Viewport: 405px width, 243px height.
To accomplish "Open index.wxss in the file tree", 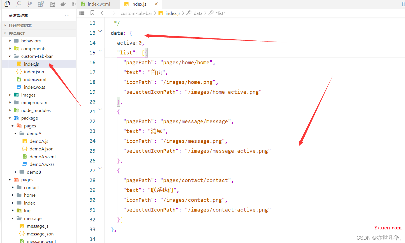I will point(39,87).
